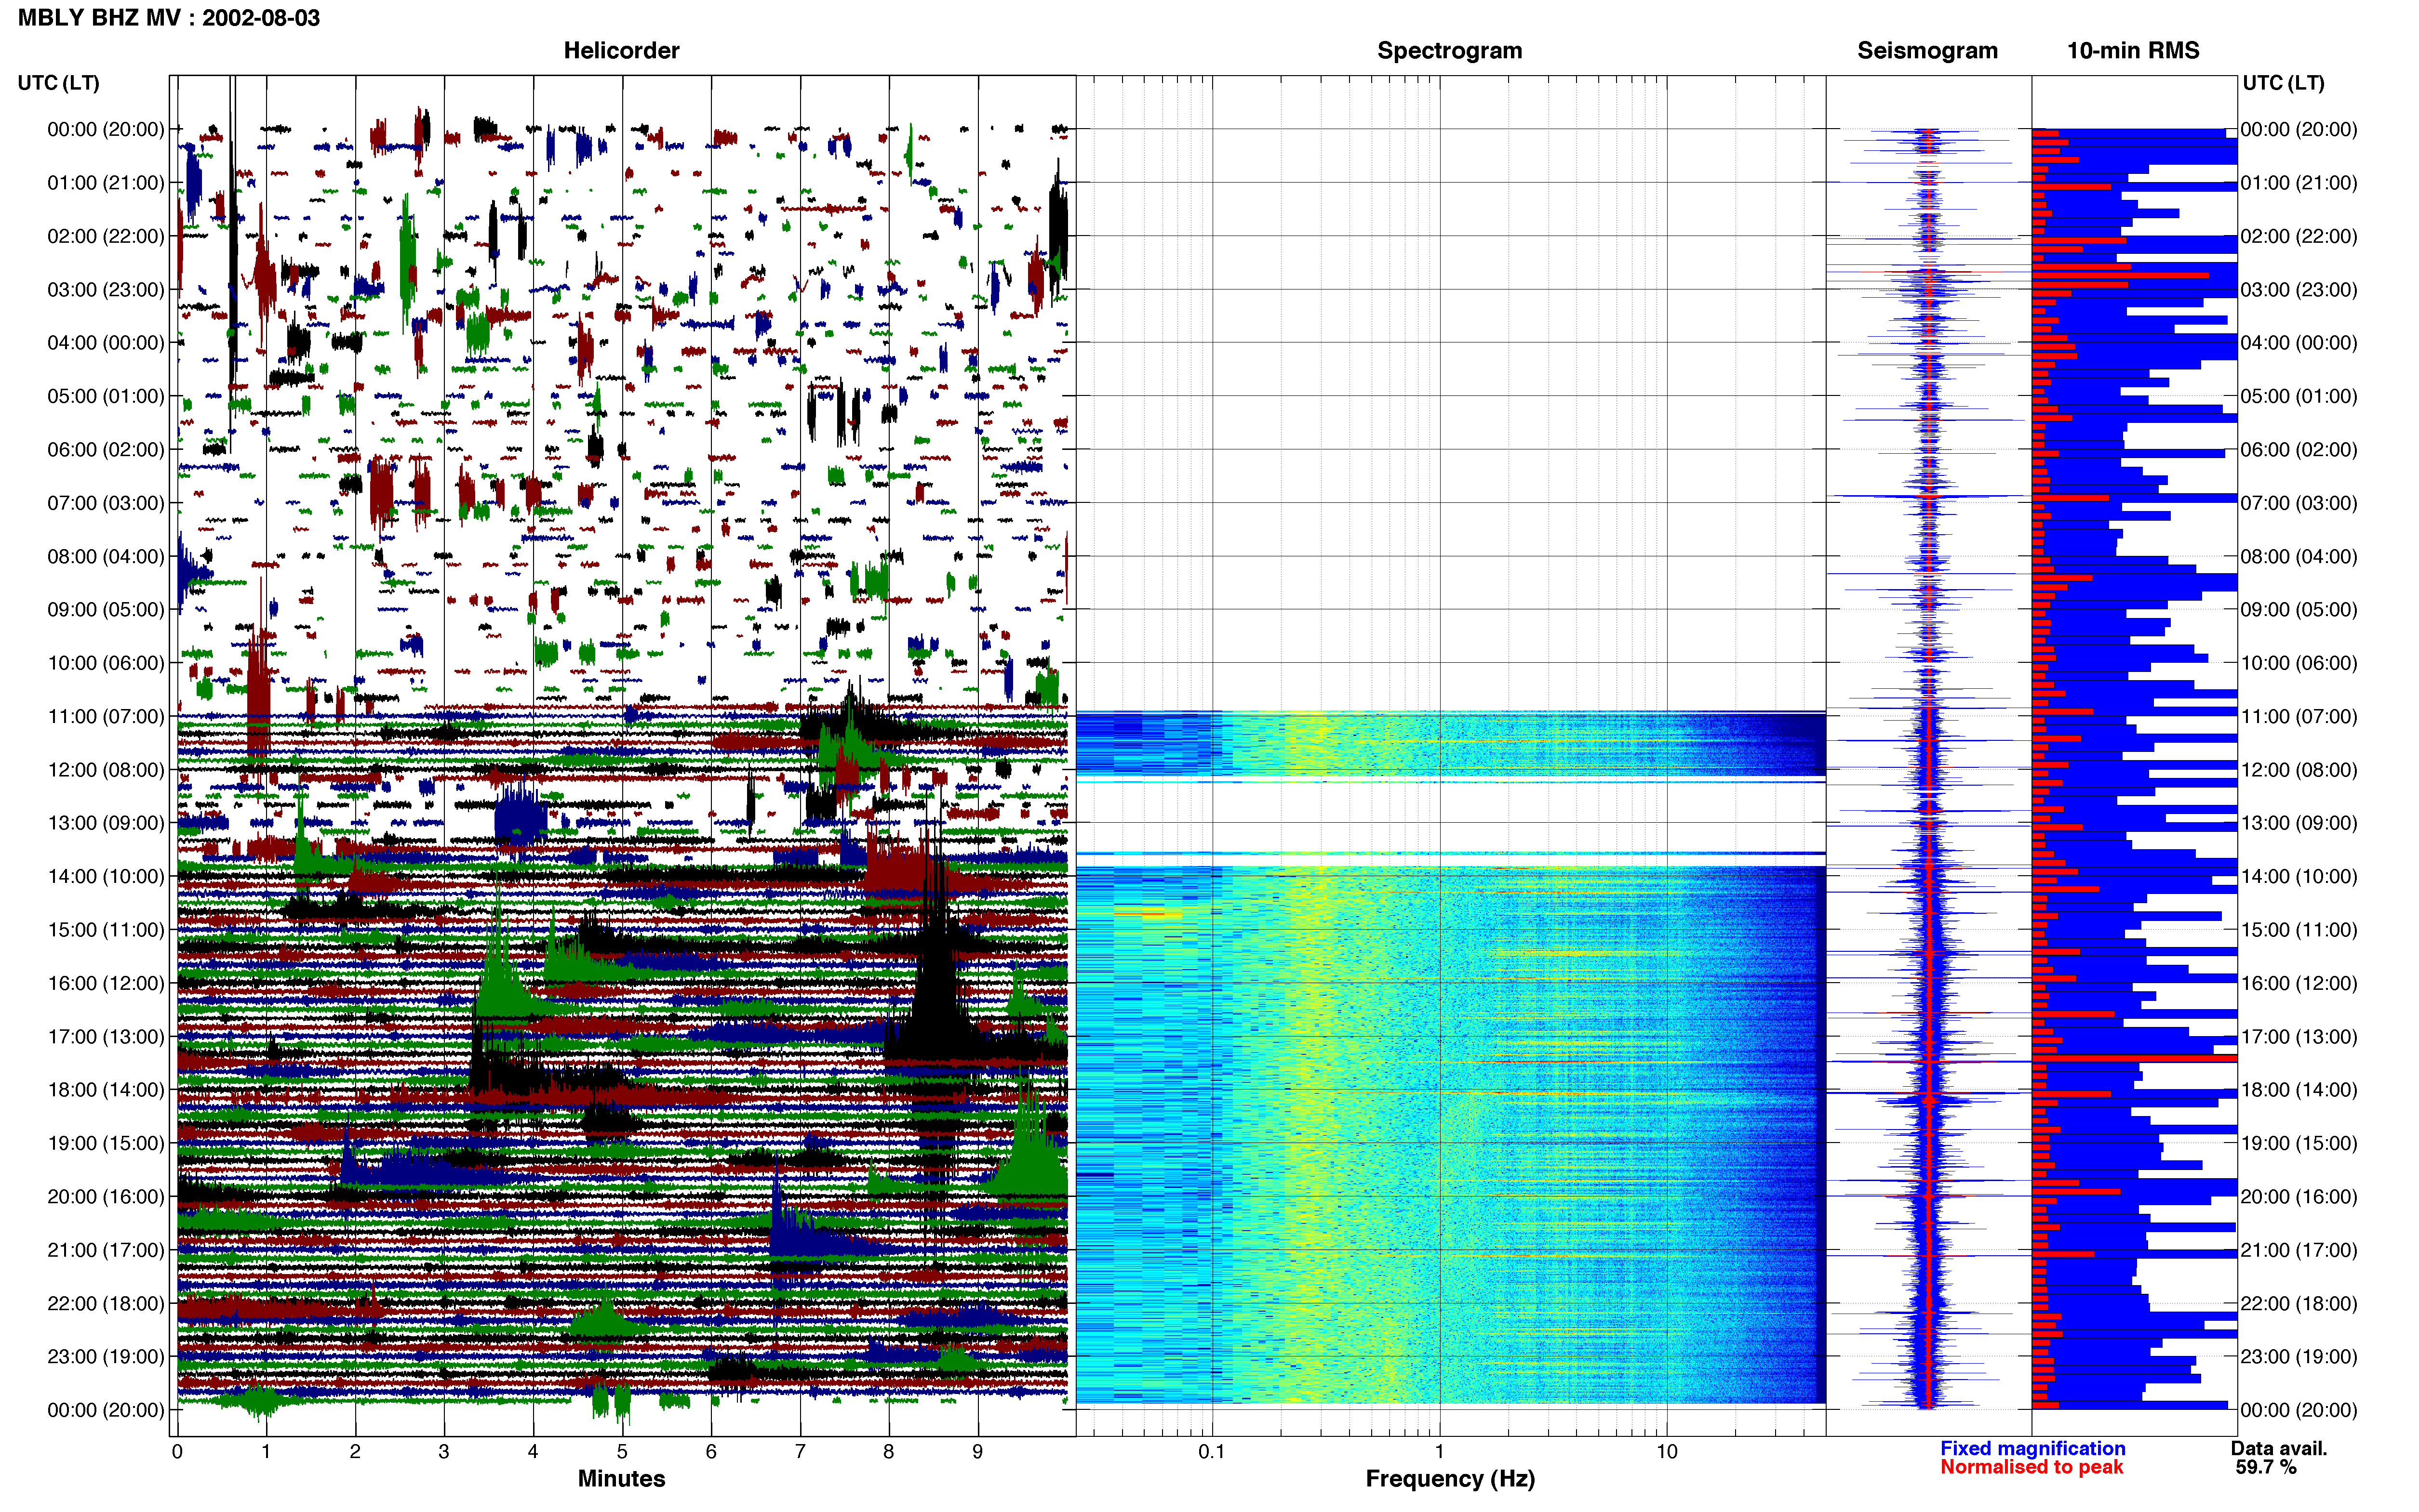Viewport: 2419px width, 1512px height.
Task: Click the left 'UTC (LT)' axis label
Action: point(59,83)
